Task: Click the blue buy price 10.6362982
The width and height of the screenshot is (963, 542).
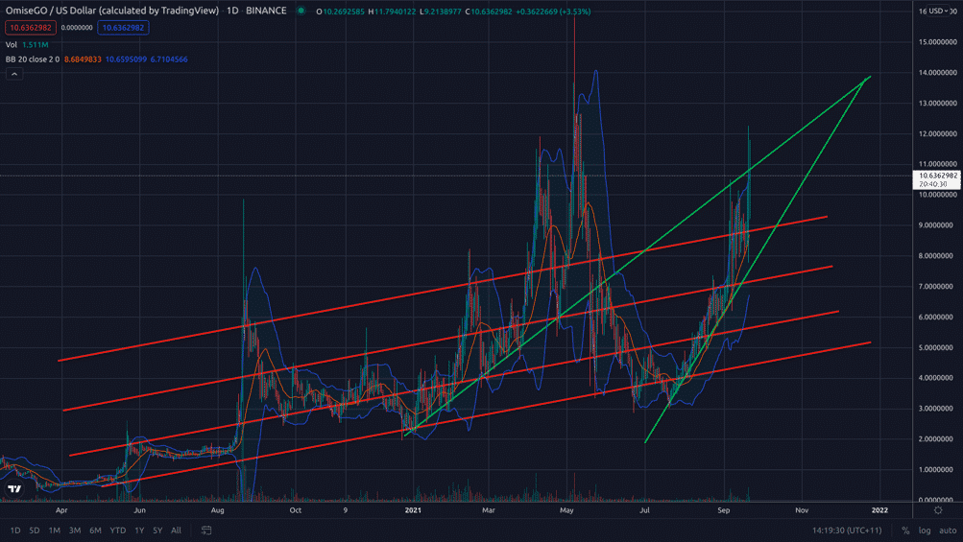Action: 123,28
